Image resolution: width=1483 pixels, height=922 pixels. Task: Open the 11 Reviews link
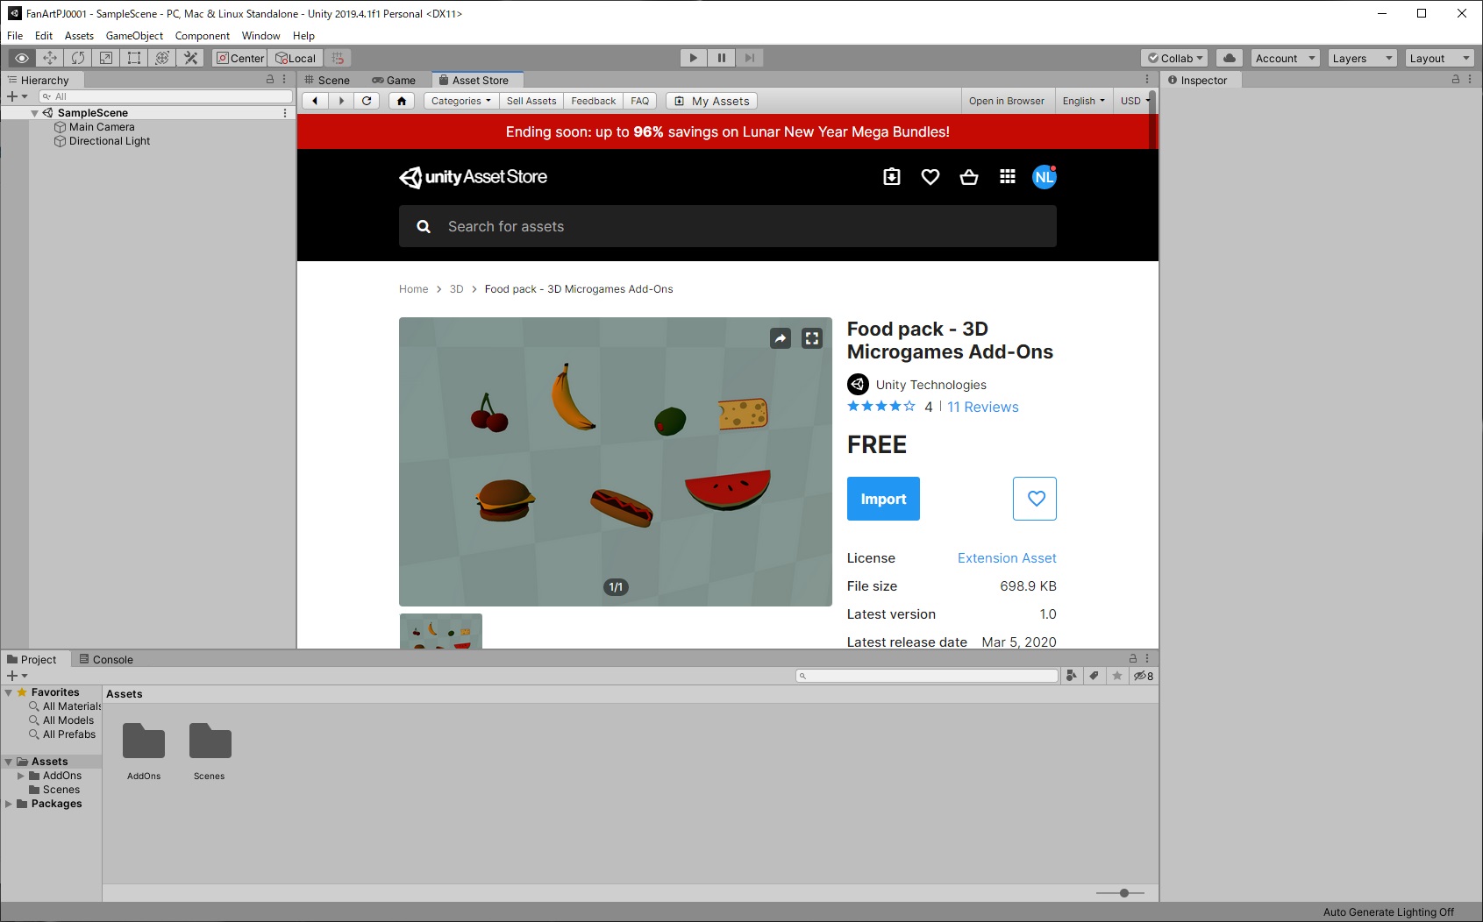coord(983,407)
